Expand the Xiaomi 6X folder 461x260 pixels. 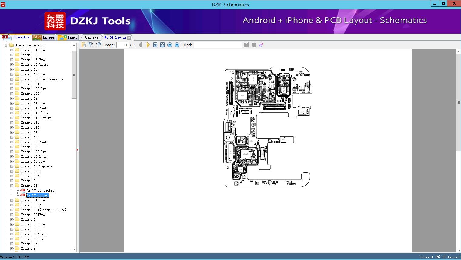click(x=12, y=244)
